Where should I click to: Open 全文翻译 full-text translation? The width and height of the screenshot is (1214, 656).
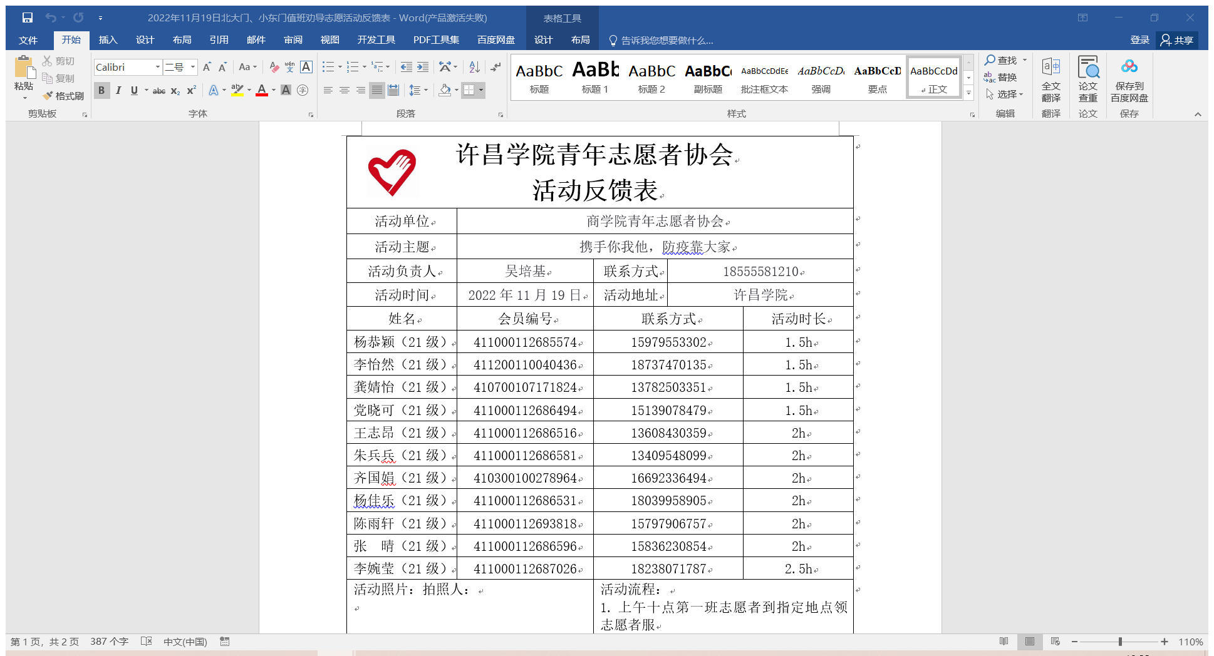(1051, 79)
